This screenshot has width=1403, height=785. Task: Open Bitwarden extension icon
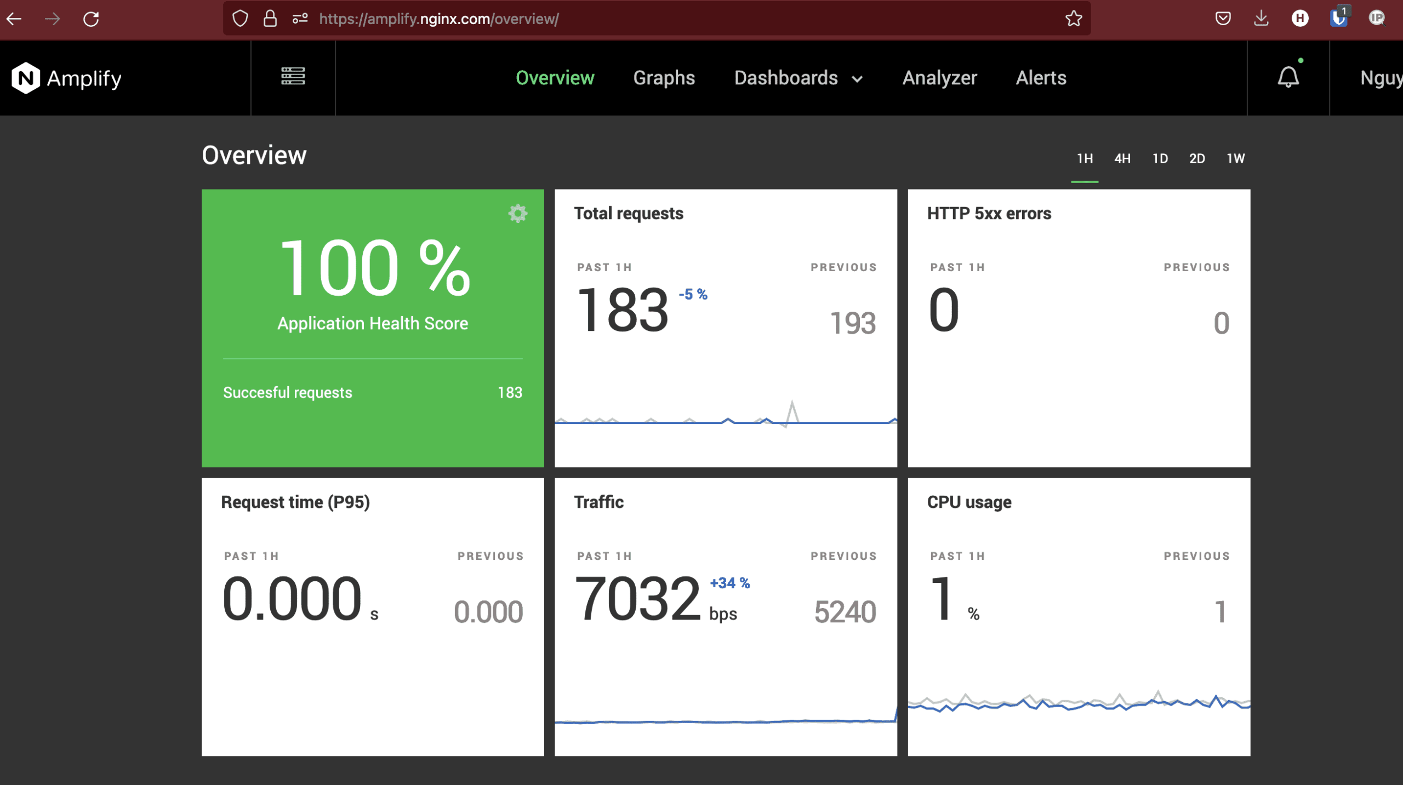point(1338,19)
